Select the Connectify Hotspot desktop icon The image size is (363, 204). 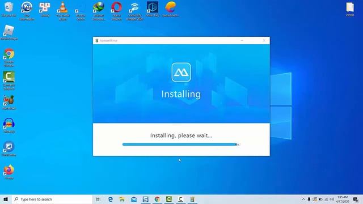[134, 11]
